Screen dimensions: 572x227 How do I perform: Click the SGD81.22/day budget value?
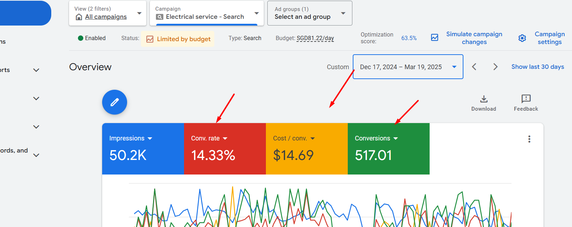(315, 38)
